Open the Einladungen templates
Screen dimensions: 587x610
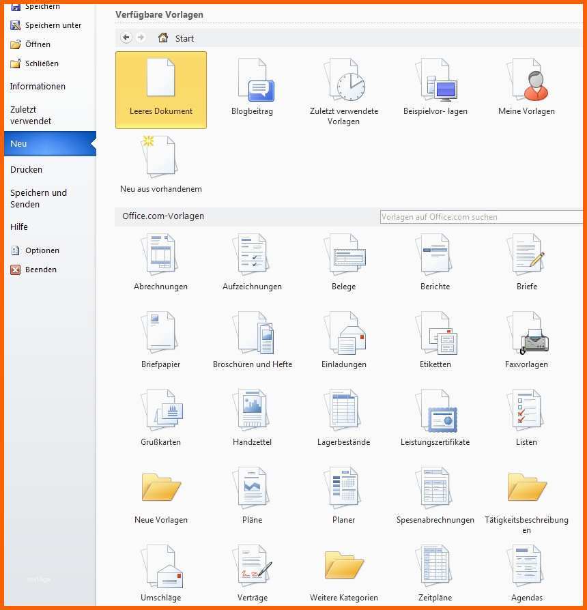pos(344,340)
